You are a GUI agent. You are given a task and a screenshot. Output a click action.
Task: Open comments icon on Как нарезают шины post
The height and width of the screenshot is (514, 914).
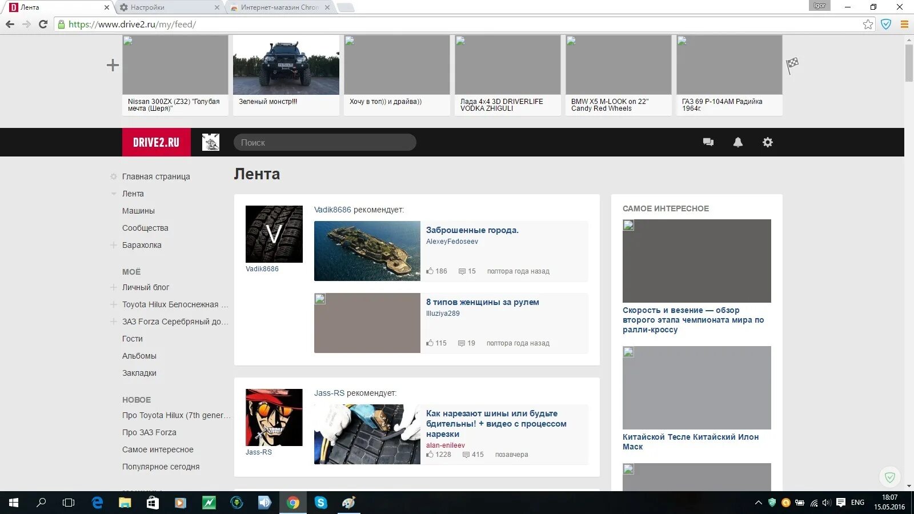click(466, 455)
